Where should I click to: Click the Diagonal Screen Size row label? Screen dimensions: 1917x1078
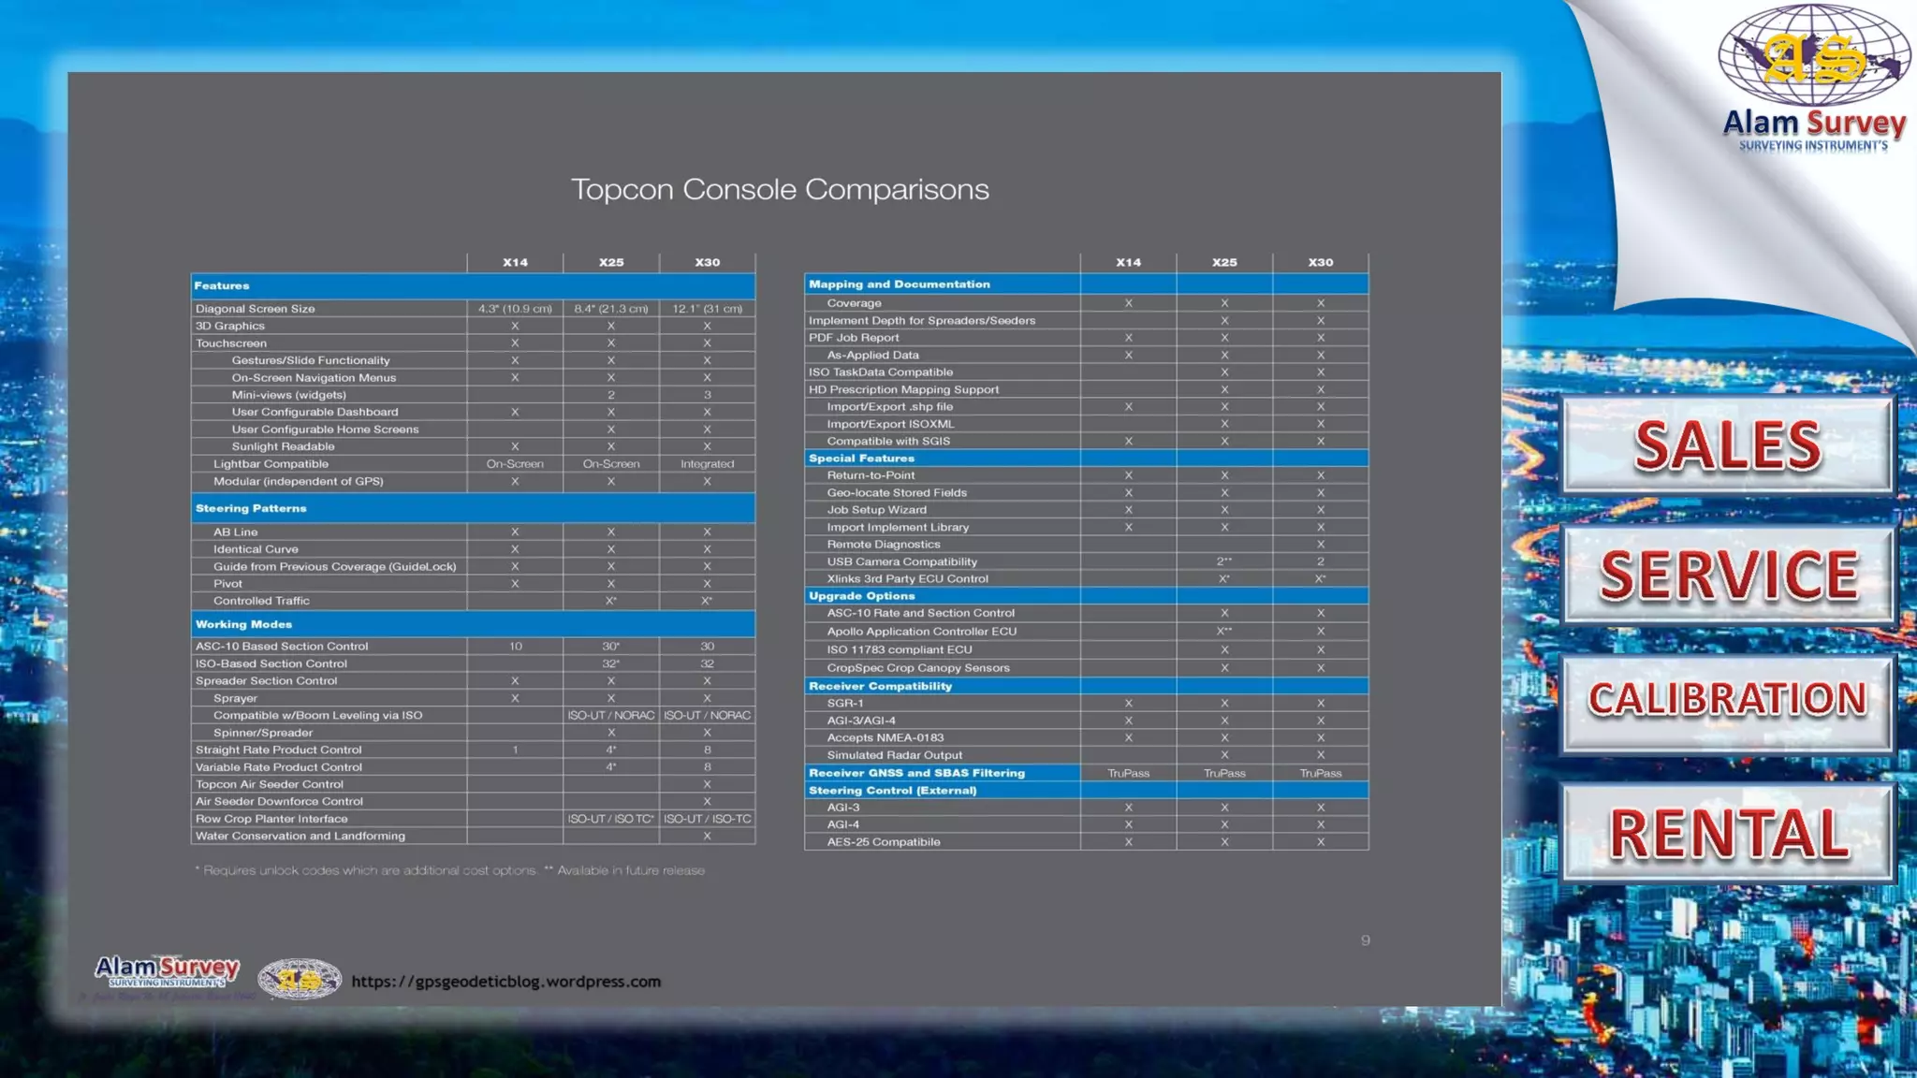click(256, 309)
